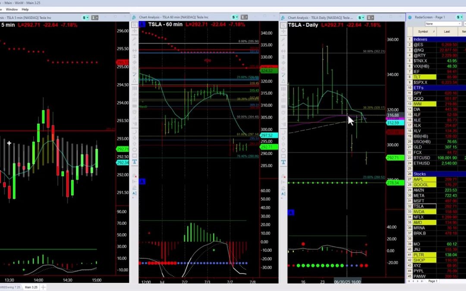Image resolution: width=466 pixels, height=291 pixels.
Task: Select the crosshair tool in TSLA Daily chart
Action: (x=283, y=31)
